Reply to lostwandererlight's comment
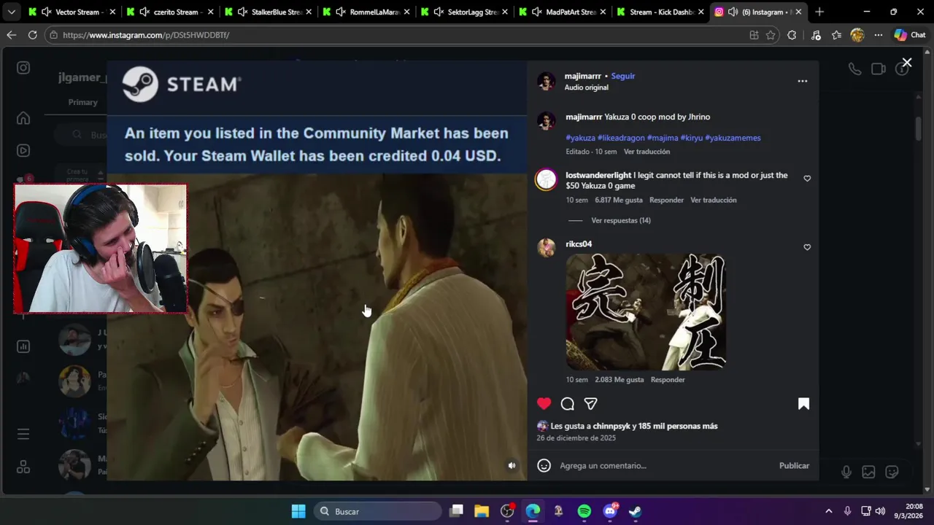Viewport: 934px width, 525px height. 666,200
